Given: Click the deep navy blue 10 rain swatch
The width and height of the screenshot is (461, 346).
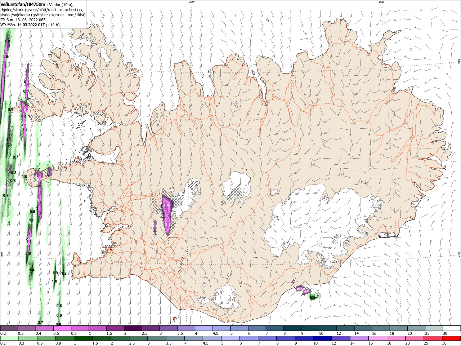Looking at the screenshot, I should tap(322, 338).
